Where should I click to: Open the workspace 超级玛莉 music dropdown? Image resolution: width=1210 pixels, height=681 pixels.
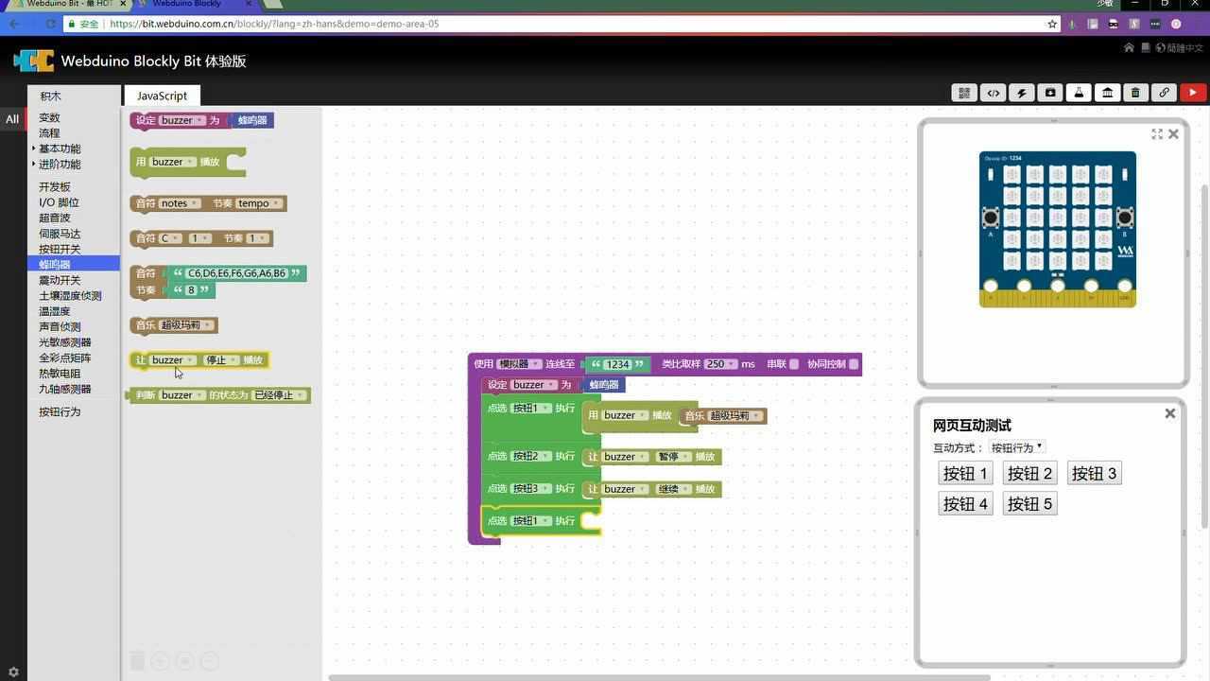735,416
